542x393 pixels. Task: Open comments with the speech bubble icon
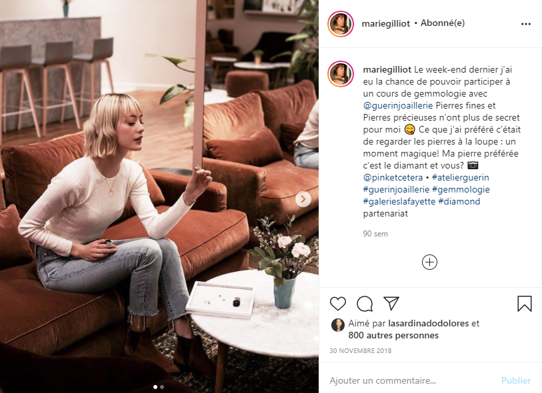pyautogui.click(x=365, y=304)
